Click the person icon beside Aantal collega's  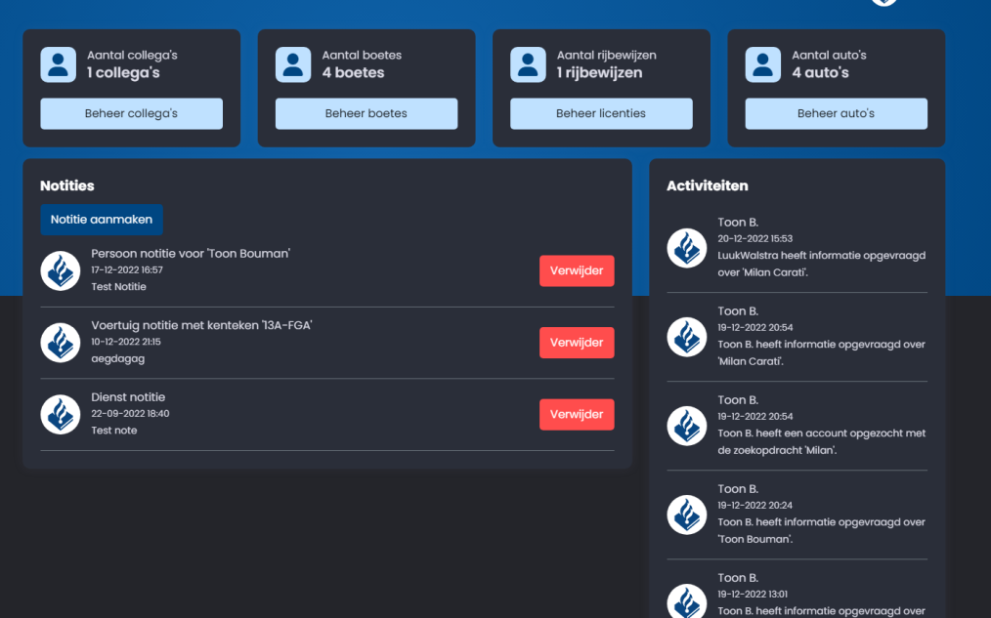(58, 64)
